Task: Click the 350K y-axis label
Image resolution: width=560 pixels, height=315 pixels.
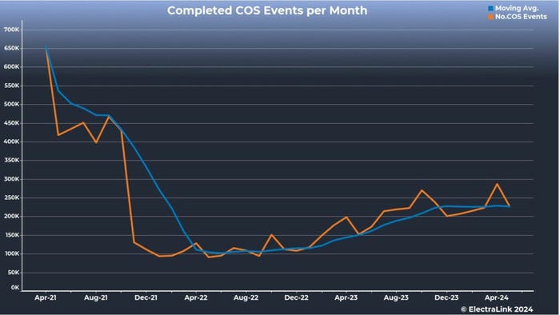Action: (x=11, y=161)
